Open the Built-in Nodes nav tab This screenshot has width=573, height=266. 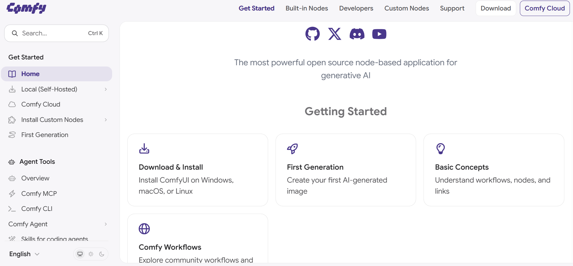pos(307,8)
